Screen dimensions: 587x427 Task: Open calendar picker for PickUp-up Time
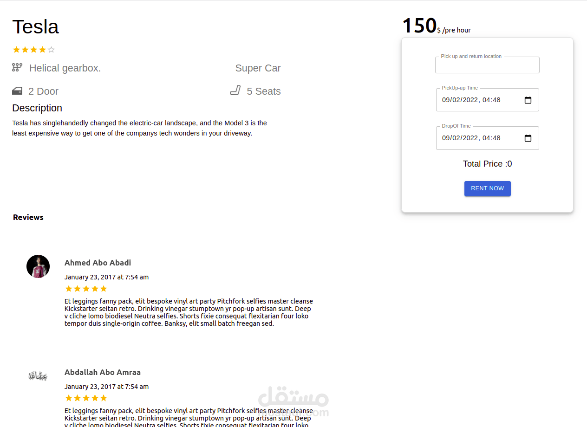(528, 100)
